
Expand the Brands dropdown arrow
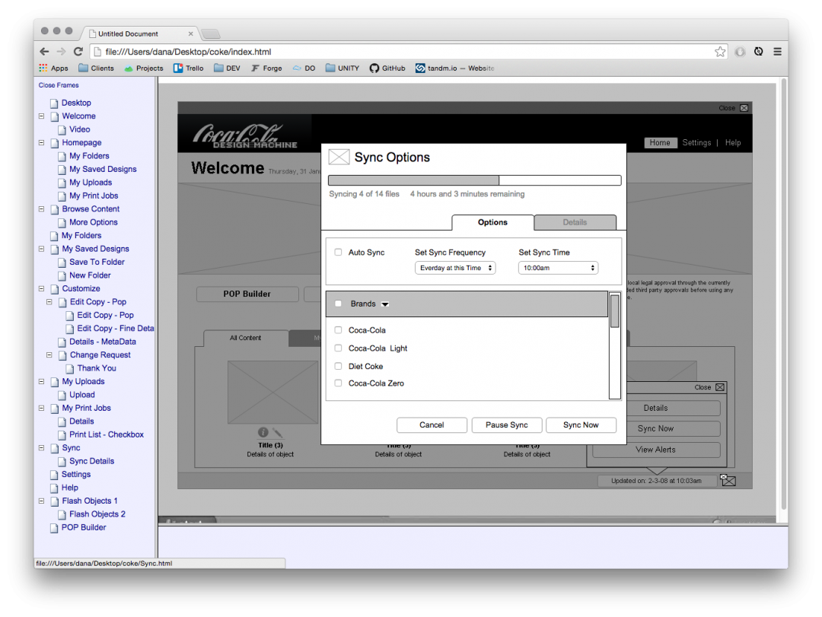(x=385, y=304)
